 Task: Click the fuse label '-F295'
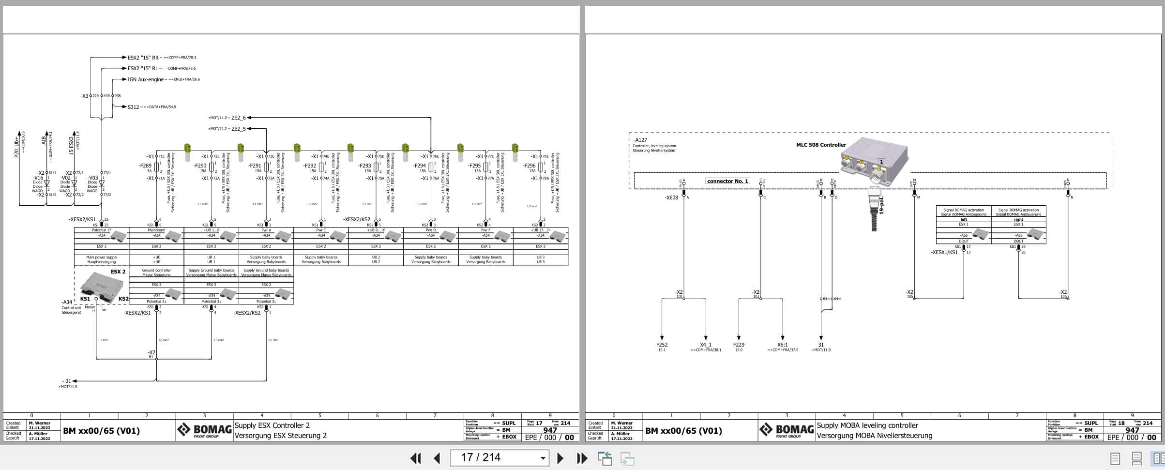tap(474, 166)
